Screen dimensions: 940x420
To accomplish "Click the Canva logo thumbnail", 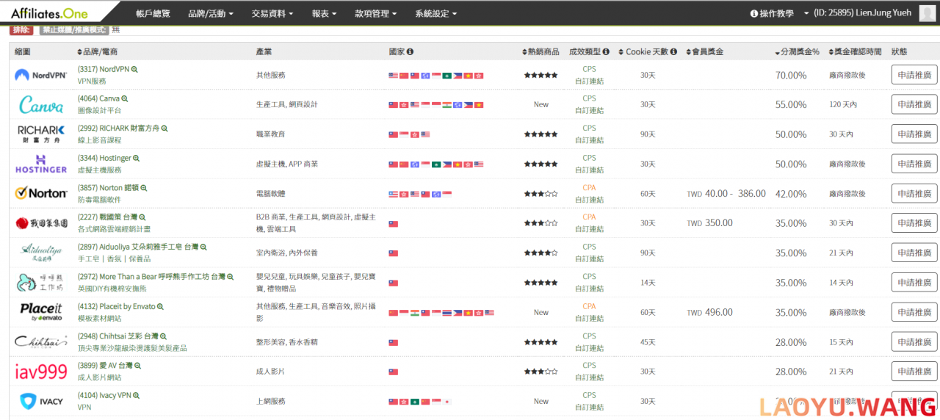I will [x=41, y=105].
